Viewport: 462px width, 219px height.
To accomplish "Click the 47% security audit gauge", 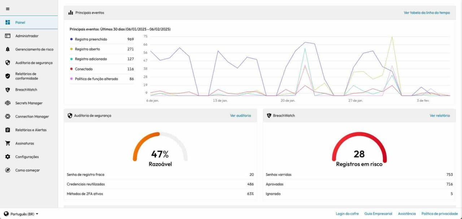I will coord(160,151).
